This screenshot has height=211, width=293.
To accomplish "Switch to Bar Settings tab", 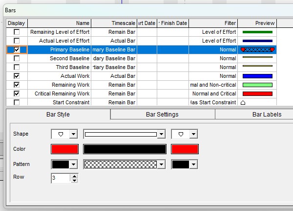I will pyautogui.click(x=163, y=114).
